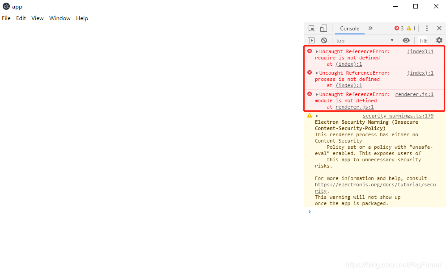Open 'at renderer.js:1' stack trace link
Screen dimensions: 446x273
click(354, 107)
